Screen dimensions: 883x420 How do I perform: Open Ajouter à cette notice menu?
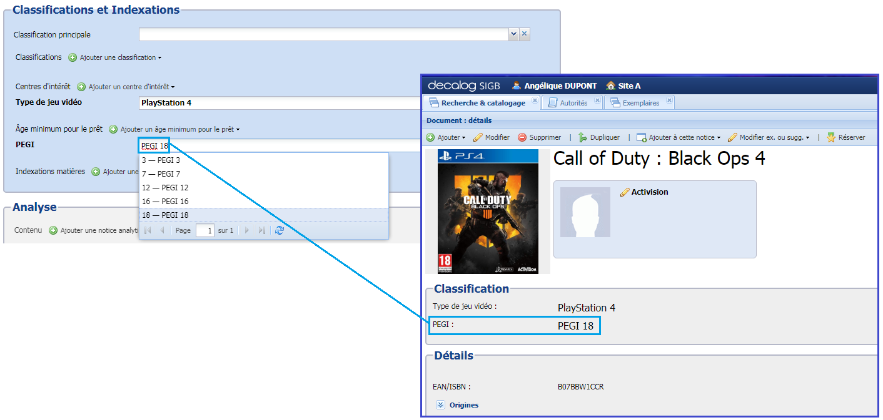678,137
